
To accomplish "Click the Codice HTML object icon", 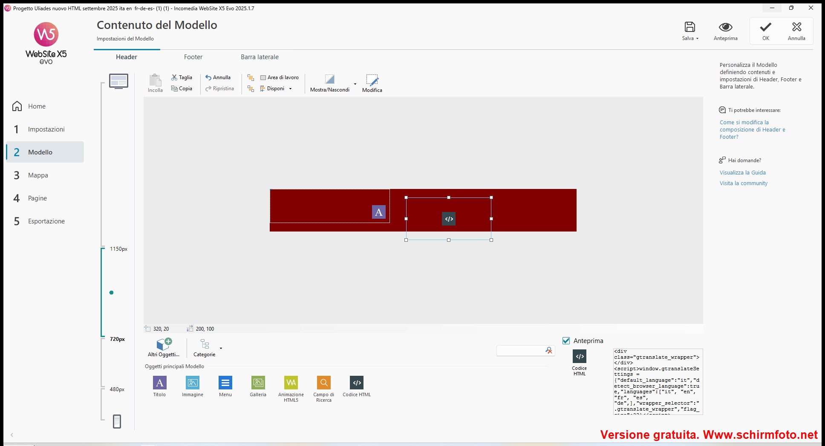I will (357, 383).
